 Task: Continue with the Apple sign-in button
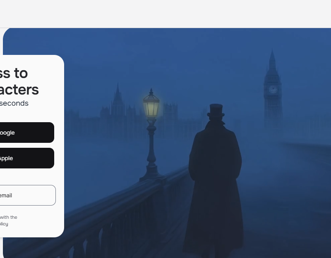point(27,158)
